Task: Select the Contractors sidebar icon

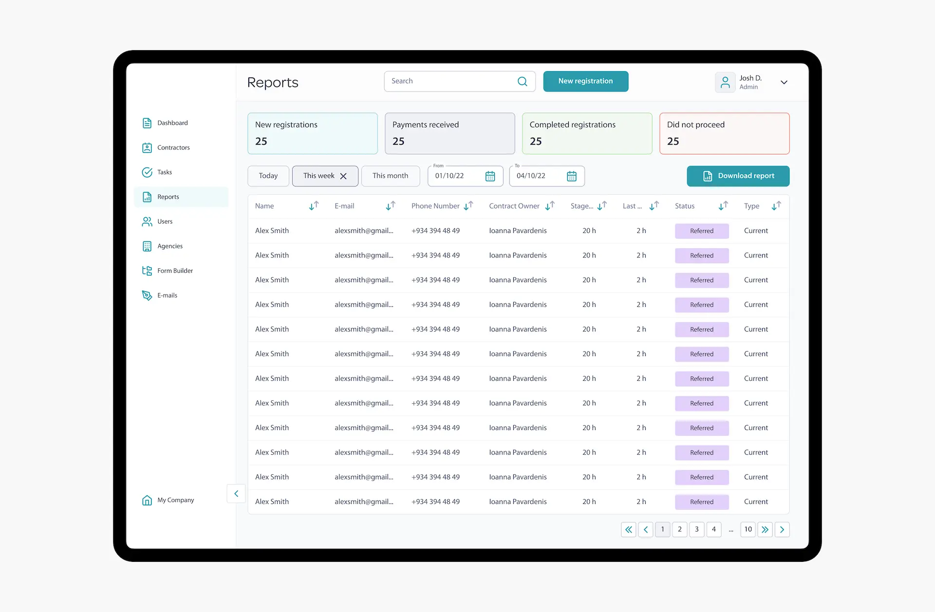Action: point(148,148)
